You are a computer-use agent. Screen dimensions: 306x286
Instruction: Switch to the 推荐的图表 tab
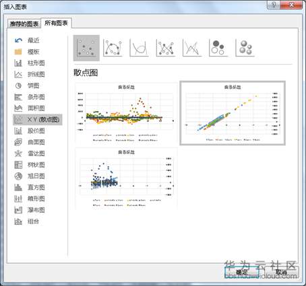pyautogui.click(x=24, y=24)
